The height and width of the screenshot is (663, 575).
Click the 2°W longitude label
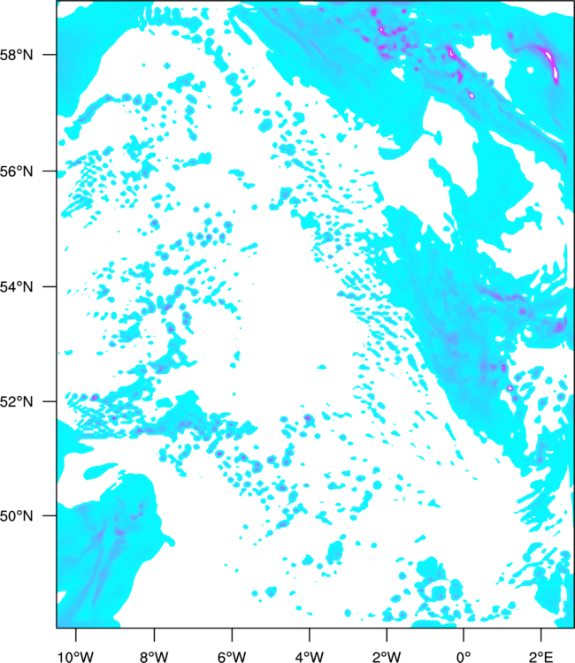click(387, 657)
